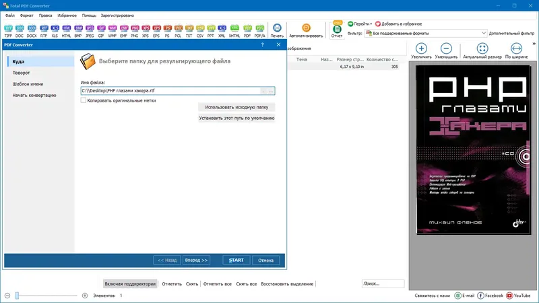Select the Куда wizard step
The image size is (539, 303).
[40, 61]
